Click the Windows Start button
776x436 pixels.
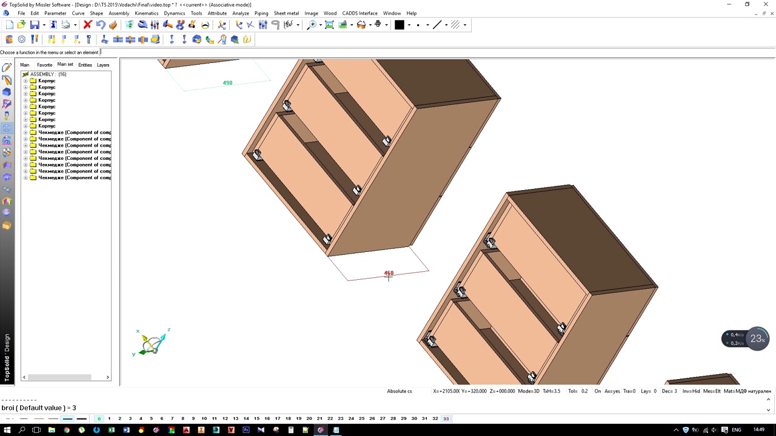coord(7,430)
